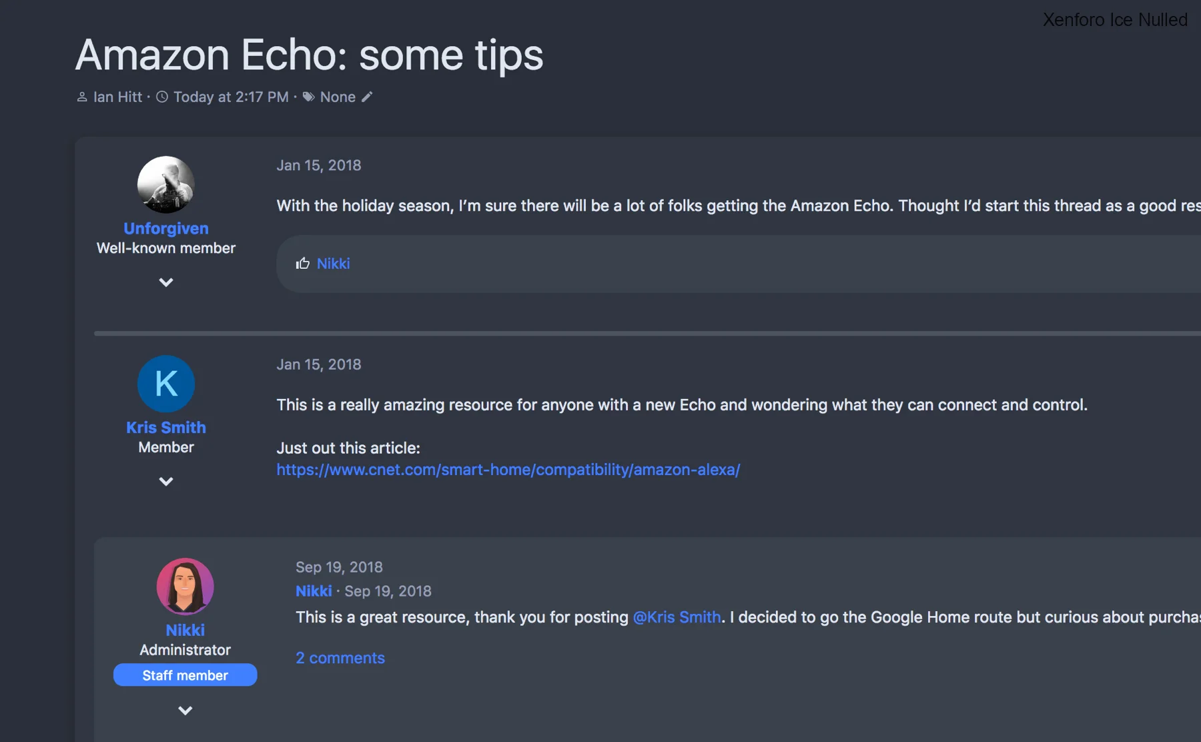The width and height of the screenshot is (1201, 742).
Task: Click the user icon before Ian Hitt
Action: [x=82, y=97]
